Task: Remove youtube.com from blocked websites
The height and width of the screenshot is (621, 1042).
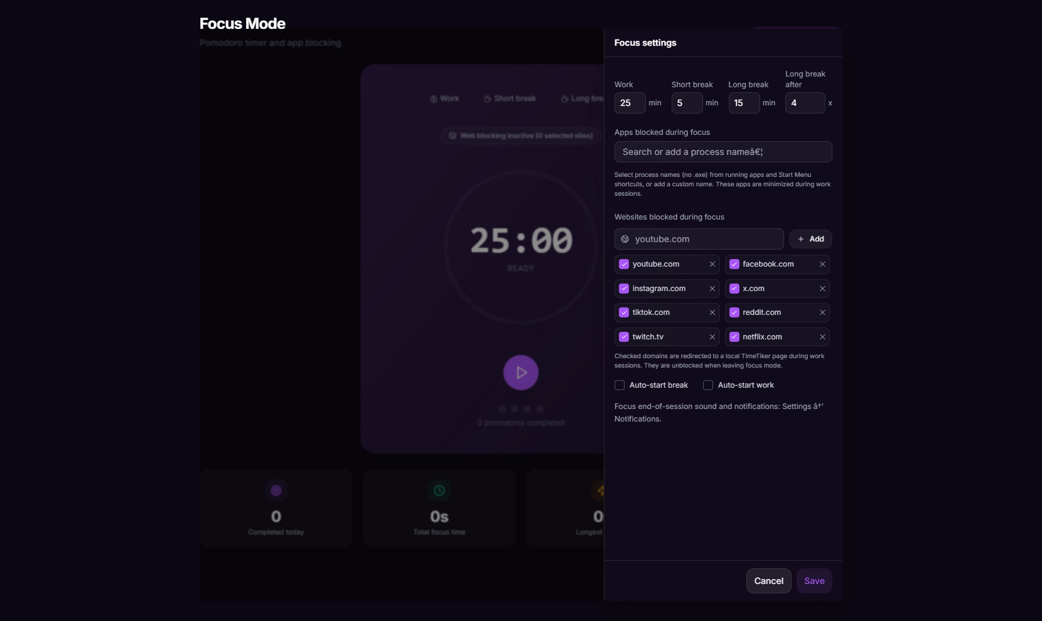Action: pos(712,265)
